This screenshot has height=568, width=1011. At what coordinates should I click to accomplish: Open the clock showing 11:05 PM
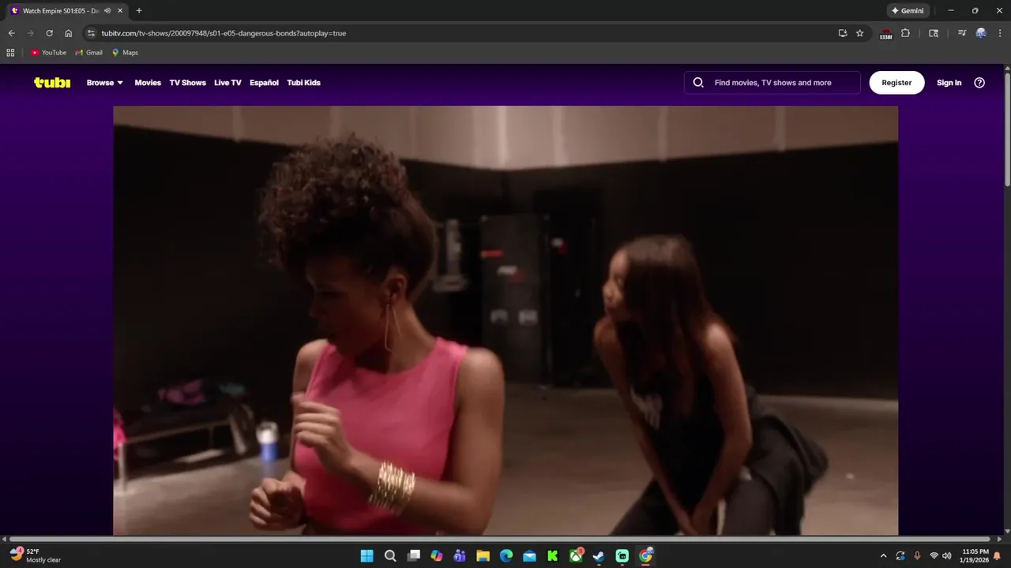[975, 555]
